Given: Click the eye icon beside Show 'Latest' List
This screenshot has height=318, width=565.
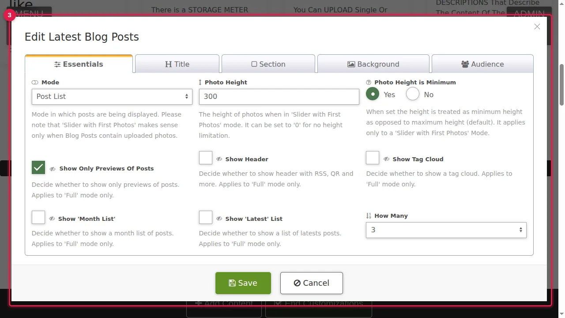Looking at the screenshot, I should coord(219,219).
